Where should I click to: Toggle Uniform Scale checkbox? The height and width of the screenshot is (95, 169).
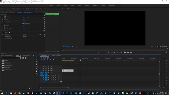click(23, 23)
